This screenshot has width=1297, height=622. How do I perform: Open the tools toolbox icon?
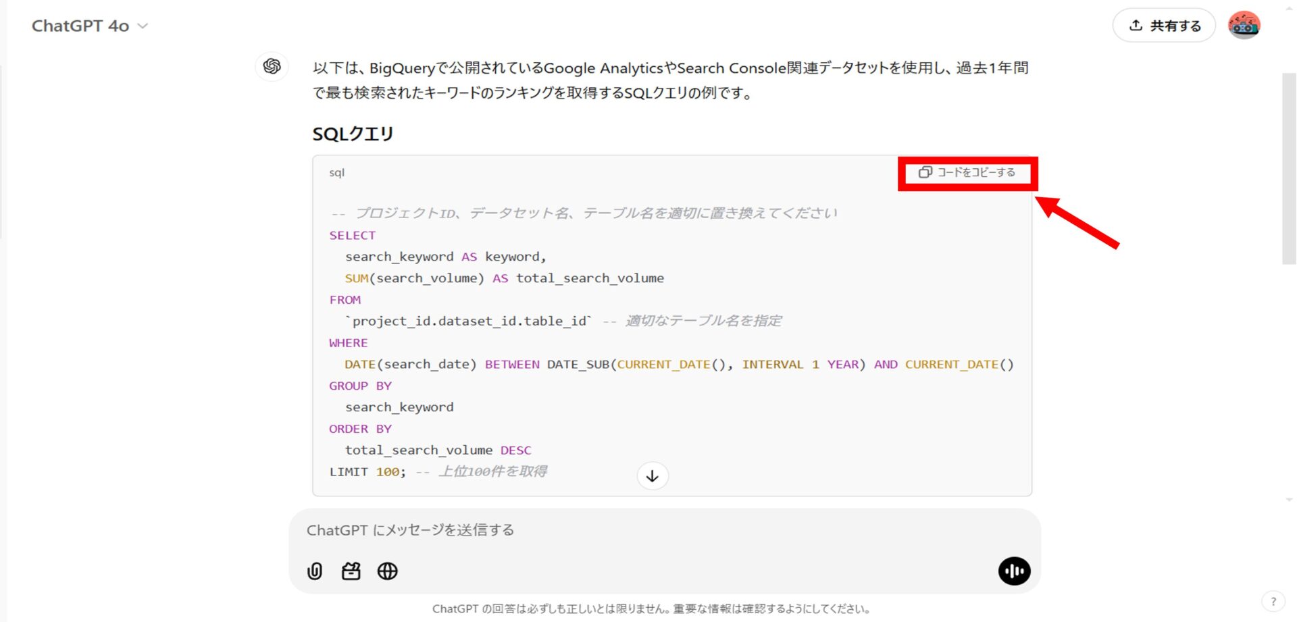click(351, 571)
